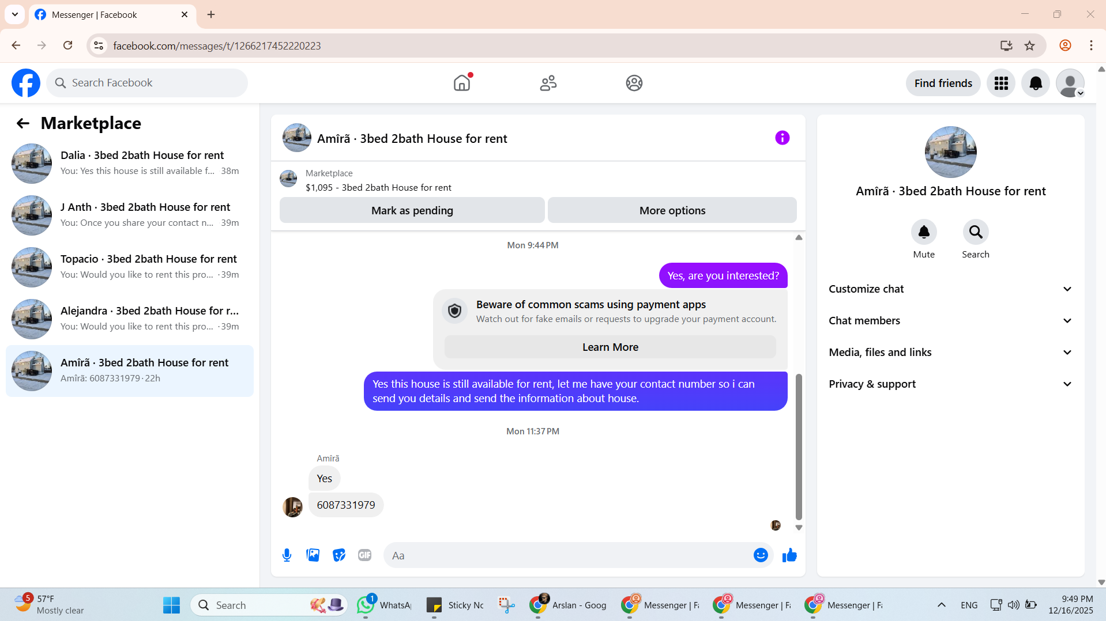Show hidden system tray icons
Image resolution: width=1106 pixels, height=621 pixels.
pos(942,605)
